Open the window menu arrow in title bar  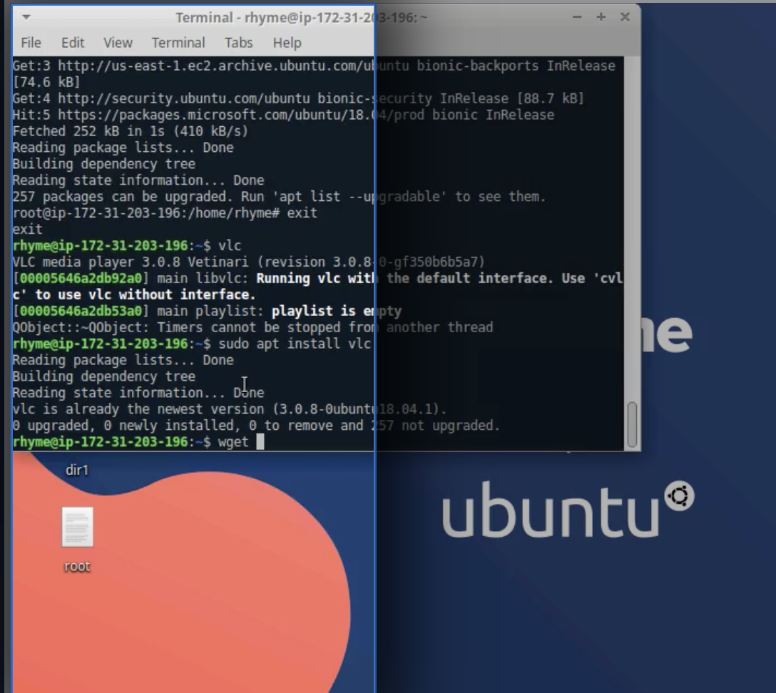coord(26,17)
